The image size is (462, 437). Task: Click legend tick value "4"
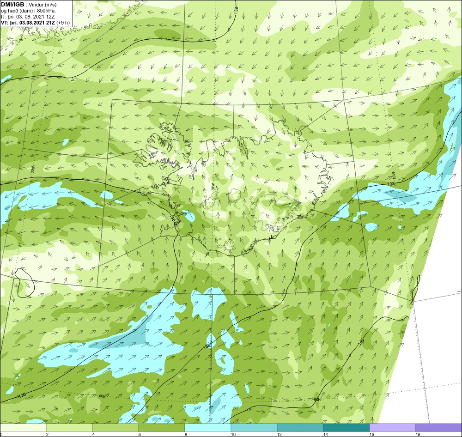[x=93, y=434]
